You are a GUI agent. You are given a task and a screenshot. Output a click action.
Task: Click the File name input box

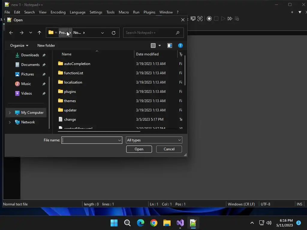click(x=90, y=140)
